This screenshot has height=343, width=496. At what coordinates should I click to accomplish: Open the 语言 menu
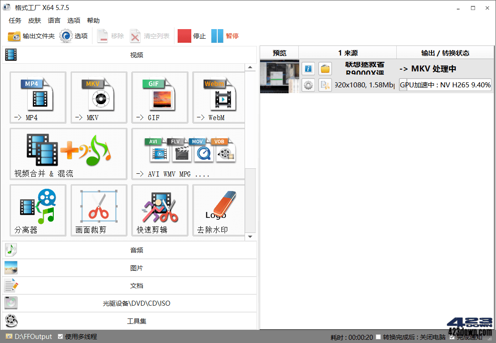click(54, 20)
